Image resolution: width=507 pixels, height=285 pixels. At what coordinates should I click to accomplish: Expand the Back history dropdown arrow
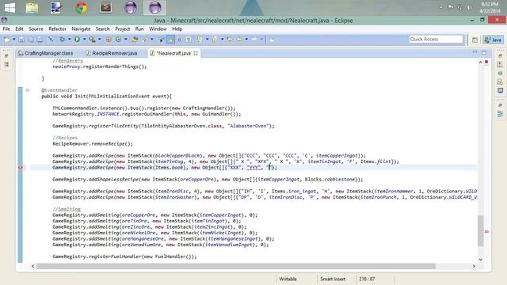[246, 40]
